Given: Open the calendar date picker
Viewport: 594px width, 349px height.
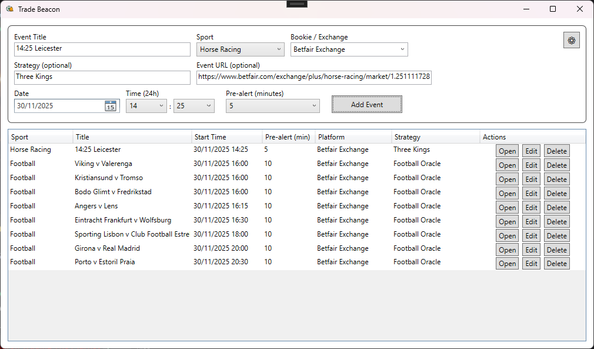Looking at the screenshot, I should tap(110, 104).
